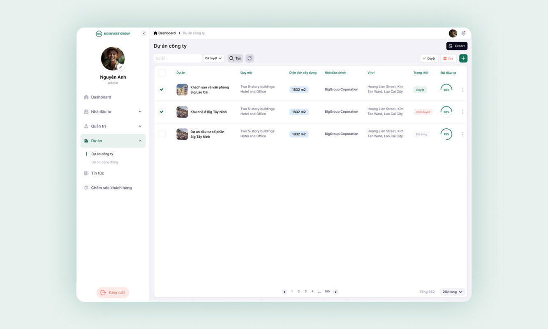Open three-dot menu for Khu nhà ở row
The width and height of the screenshot is (548, 329).
click(x=463, y=112)
